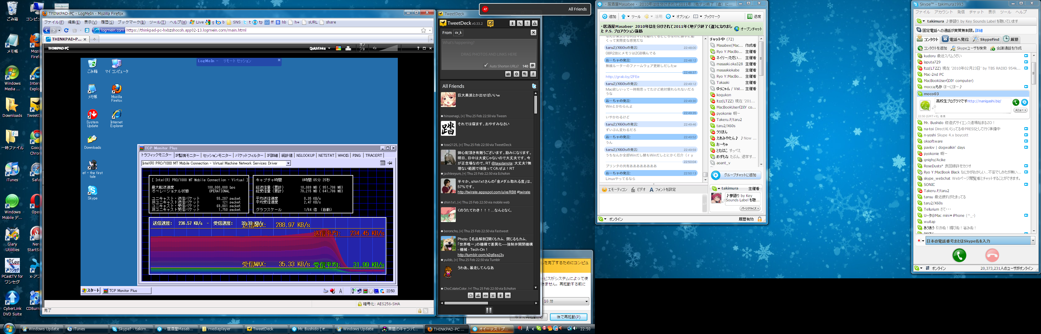Viewport: 1041px width, 334px height.
Task: Open the Skype status dropdown beside takimura
Action: coord(924,21)
